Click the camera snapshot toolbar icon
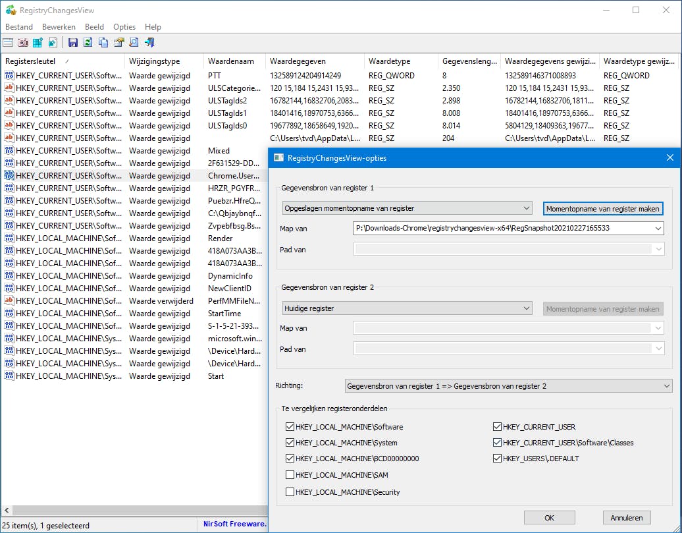The height and width of the screenshot is (533, 682). coord(23,43)
